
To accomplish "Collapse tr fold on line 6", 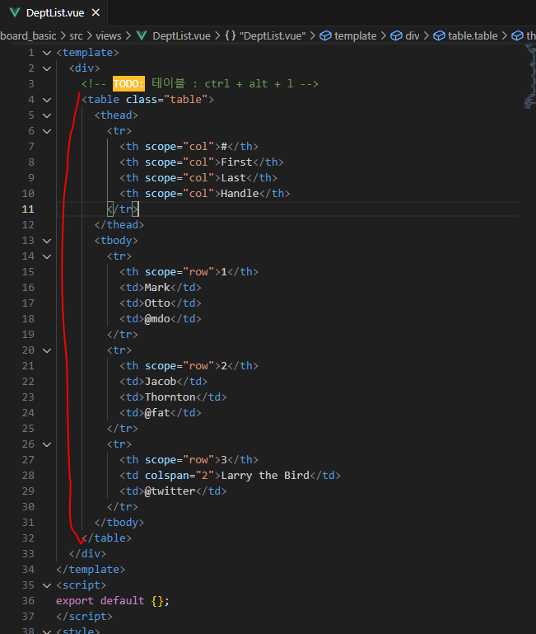I will (x=47, y=131).
